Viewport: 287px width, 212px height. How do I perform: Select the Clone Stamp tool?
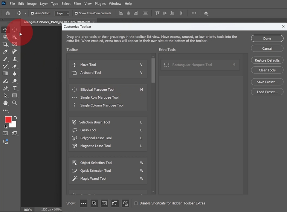pyautogui.click(x=14, y=59)
